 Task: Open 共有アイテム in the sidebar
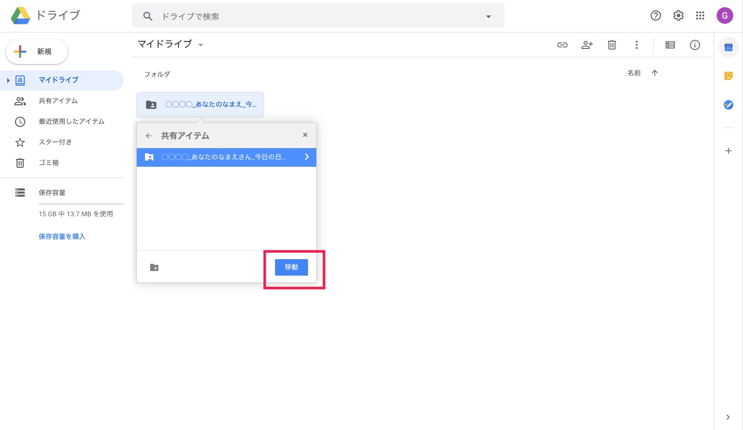point(62,101)
